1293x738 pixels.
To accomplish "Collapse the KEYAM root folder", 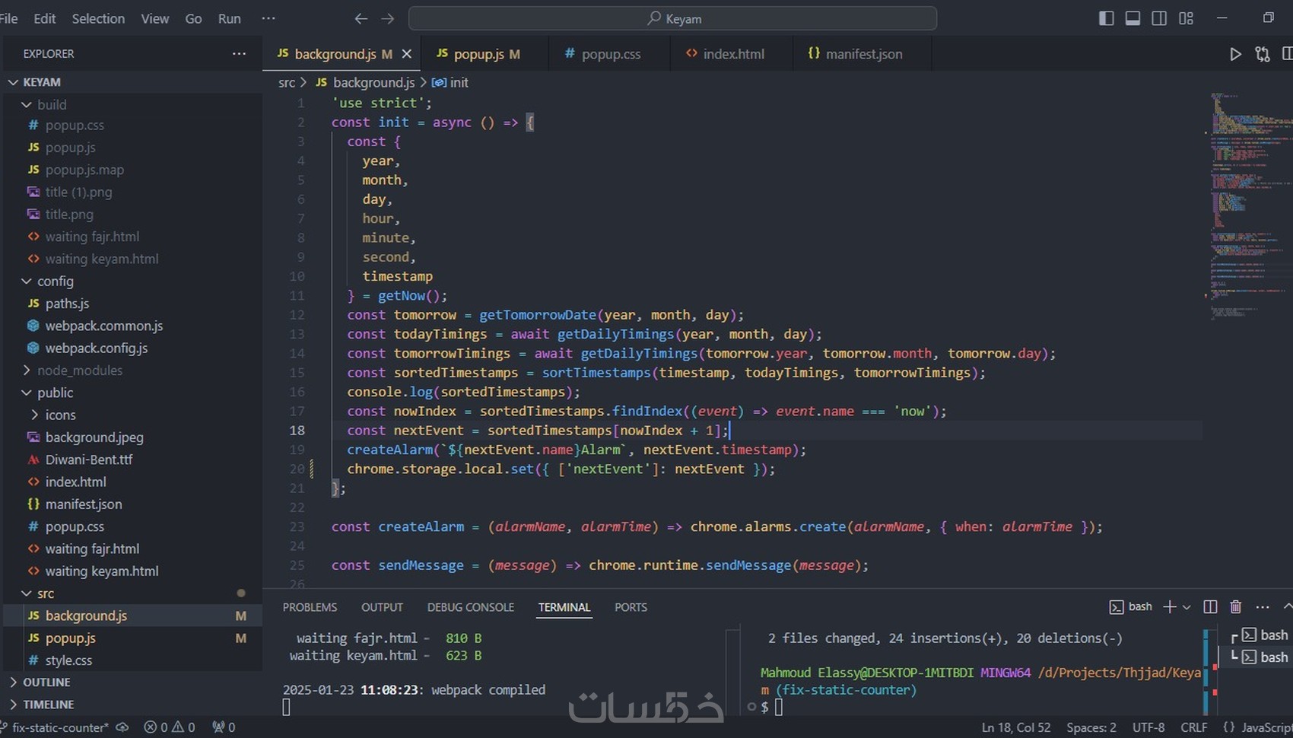I will click(x=131, y=82).
